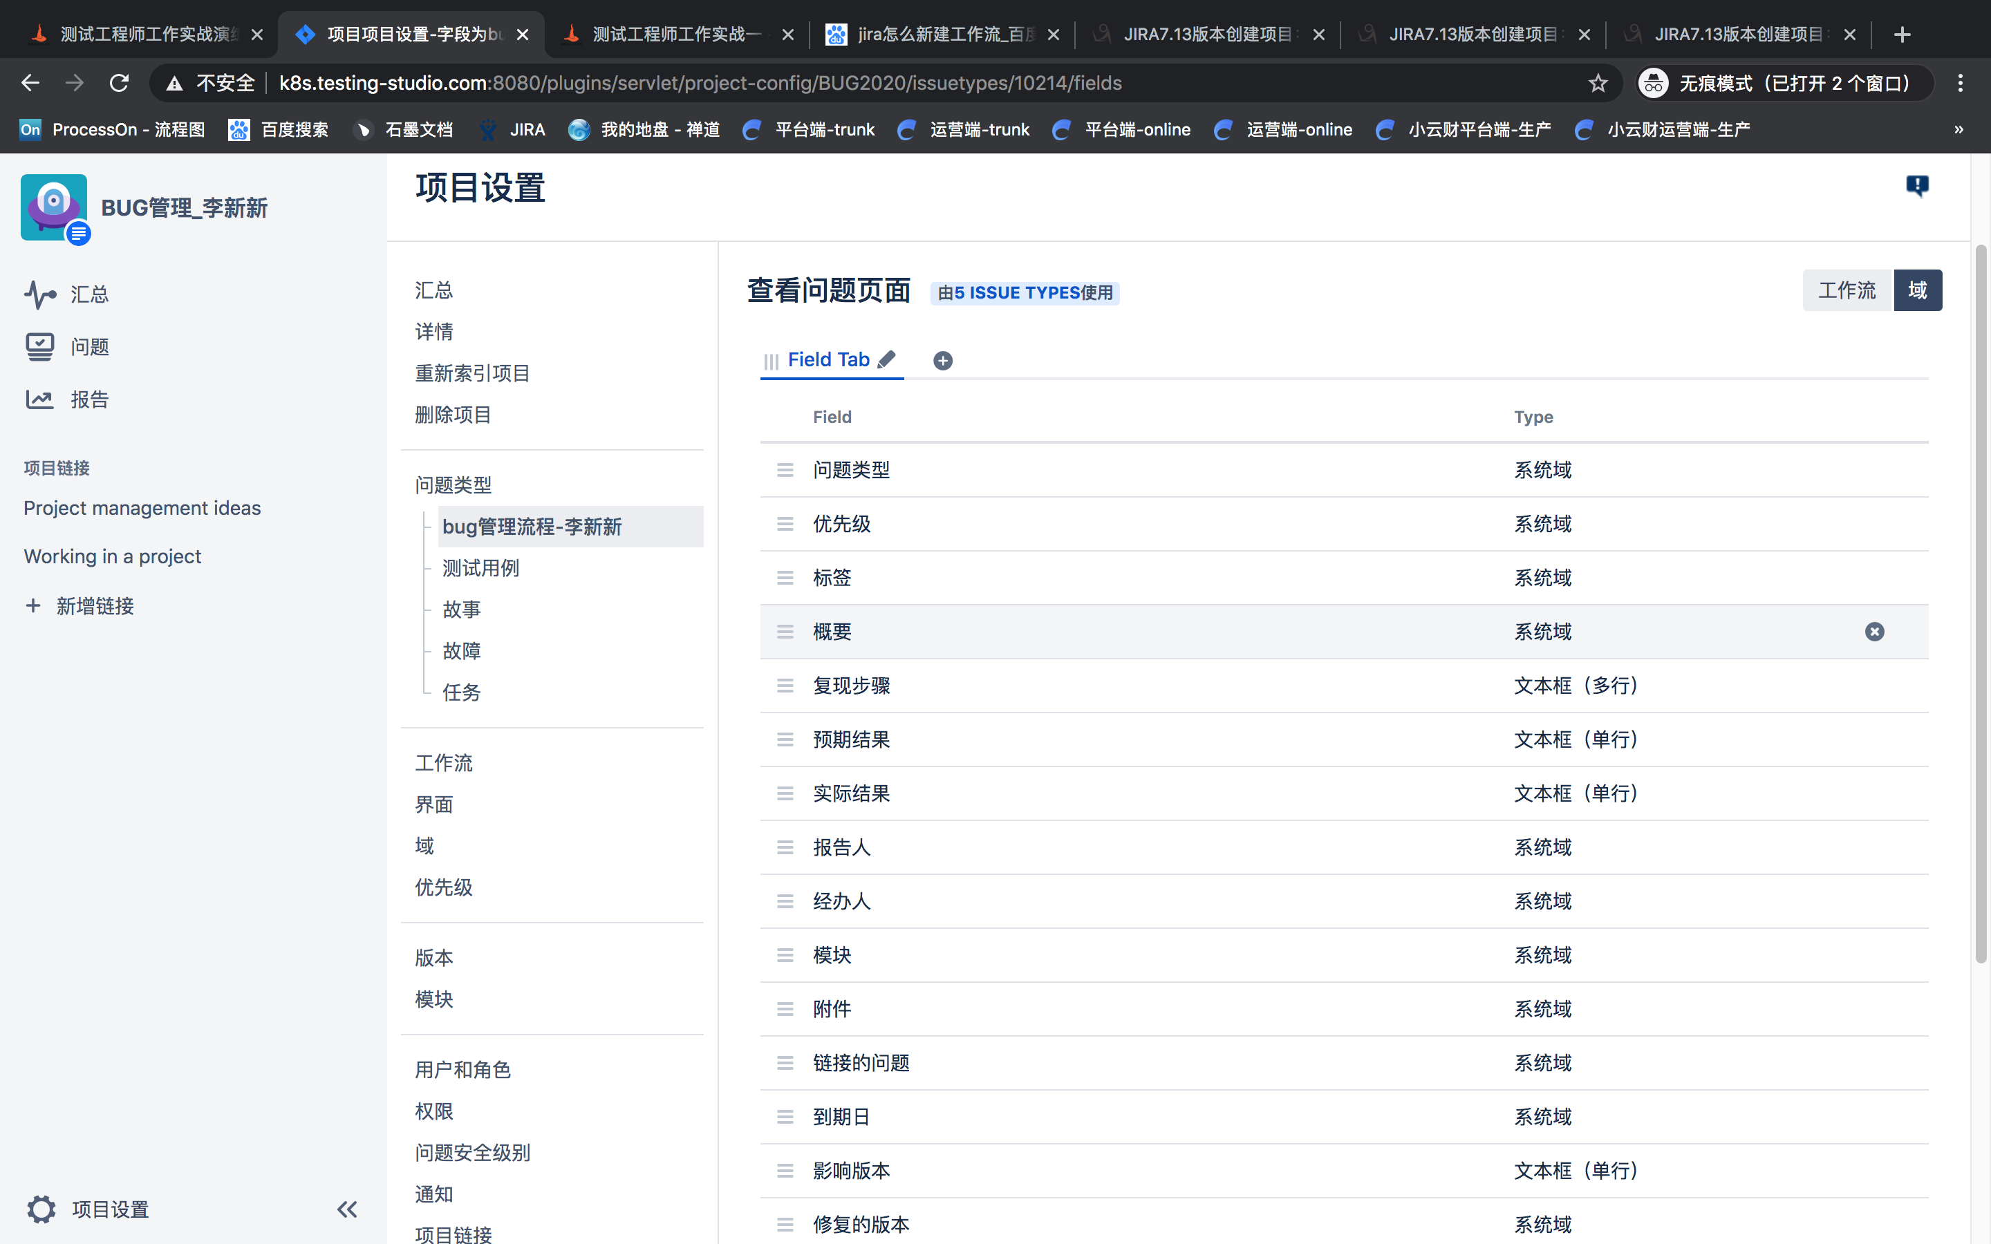Add a new tab with plus icon
The height and width of the screenshot is (1244, 1991).
click(x=943, y=360)
